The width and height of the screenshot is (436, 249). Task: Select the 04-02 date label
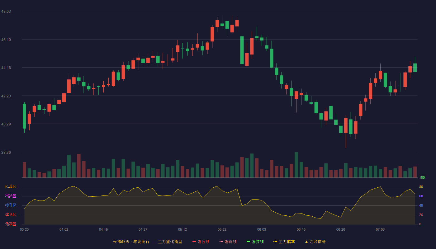point(64,229)
